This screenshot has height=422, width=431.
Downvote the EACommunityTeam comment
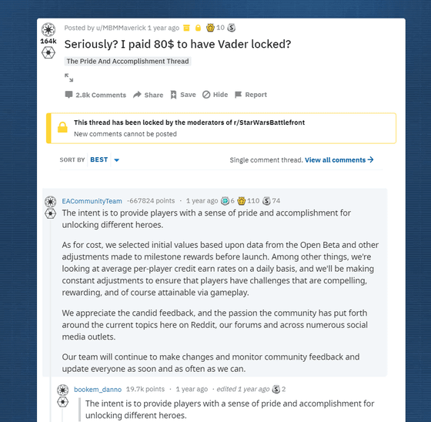[51, 213]
